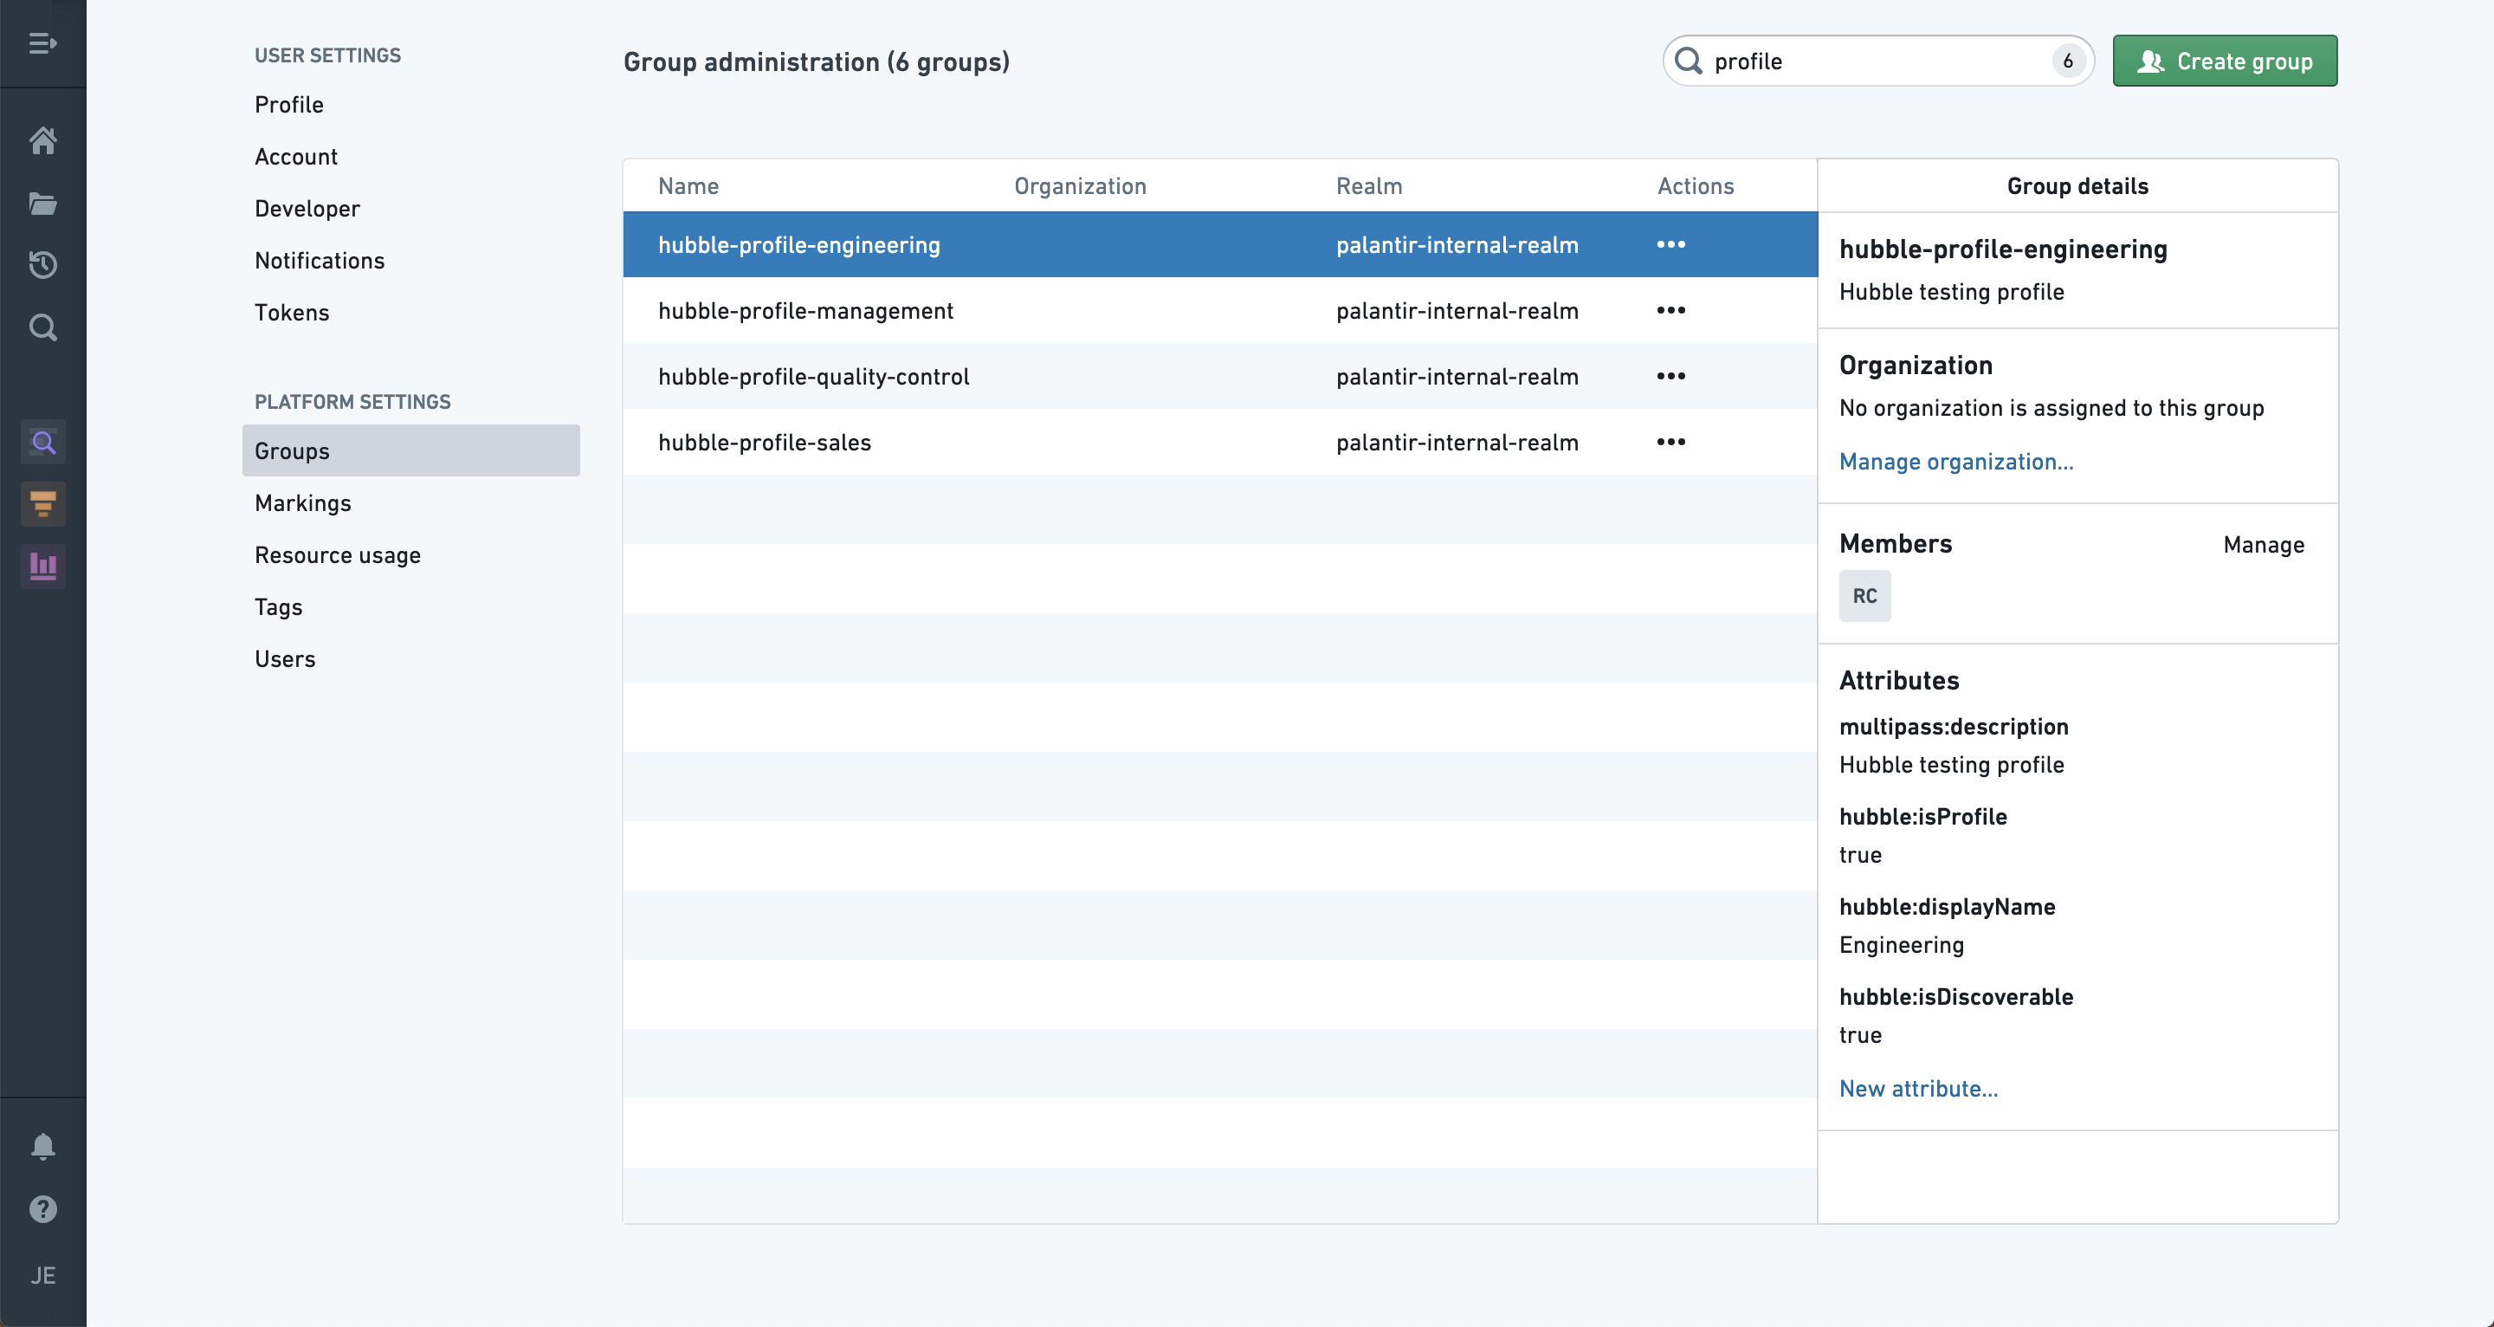Open the JE user account avatar

pyautogui.click(x=42, y=1275)
